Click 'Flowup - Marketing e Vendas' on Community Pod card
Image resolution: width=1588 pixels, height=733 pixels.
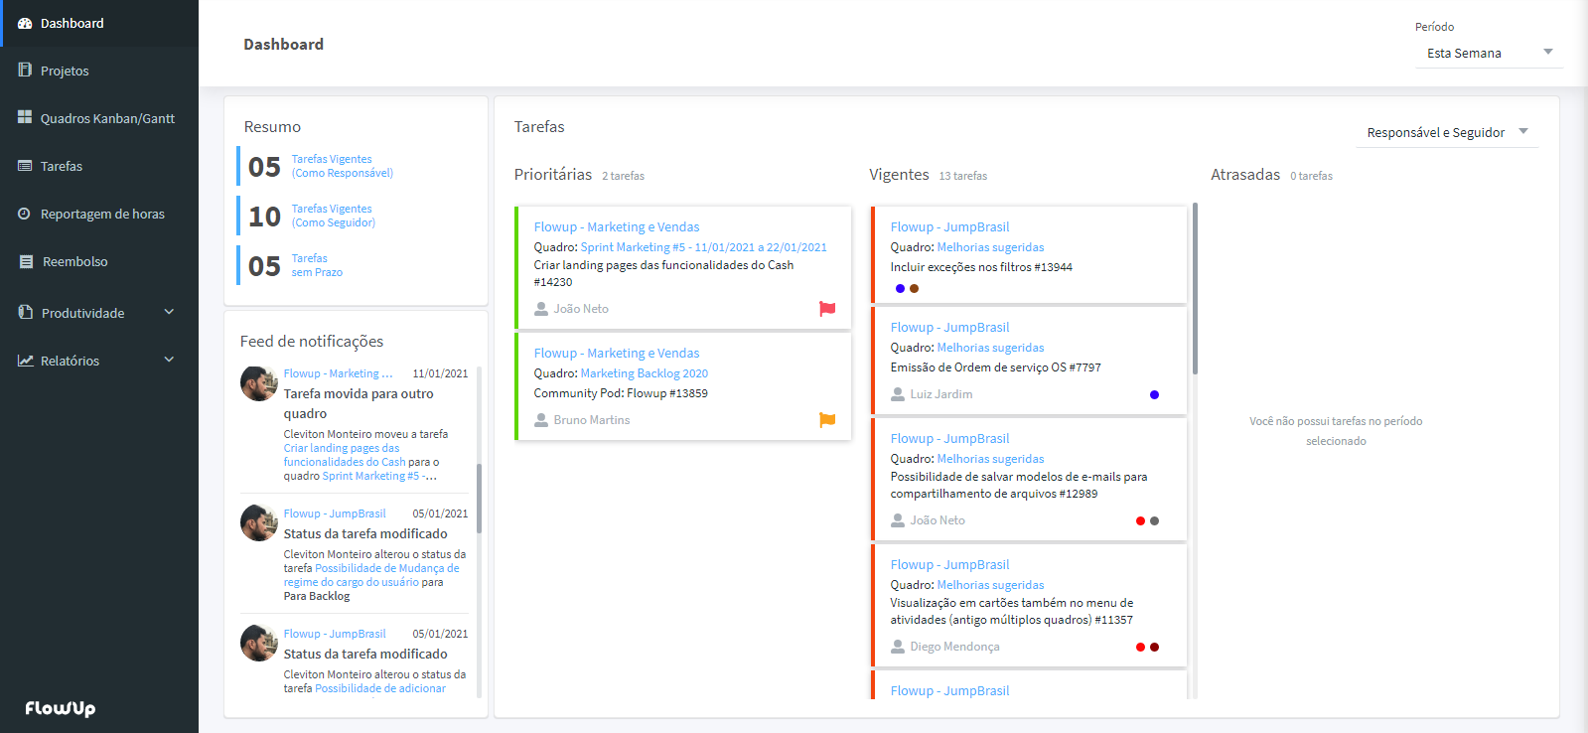point(617,354)
